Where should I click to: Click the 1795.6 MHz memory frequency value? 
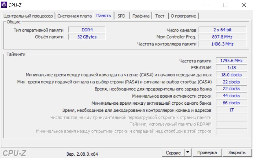(232, 61)
